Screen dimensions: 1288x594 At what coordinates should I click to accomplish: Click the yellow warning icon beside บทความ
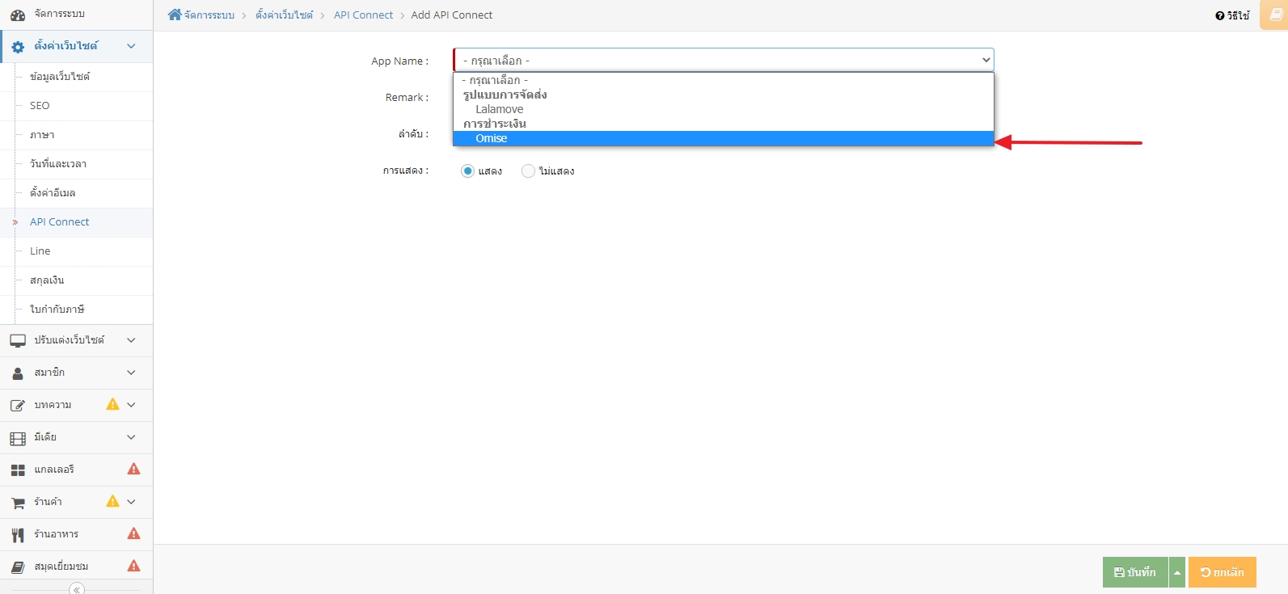click(112, 404)
